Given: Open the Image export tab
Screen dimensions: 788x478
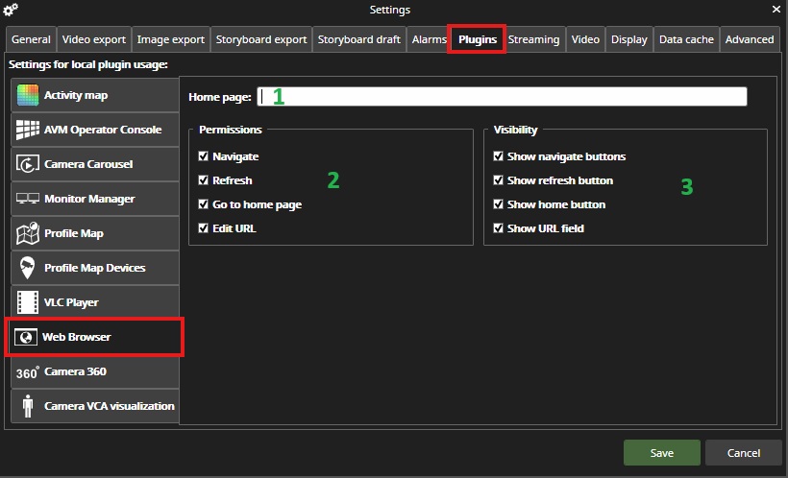Looking at the screenshot, I should (x=171, y=39).
